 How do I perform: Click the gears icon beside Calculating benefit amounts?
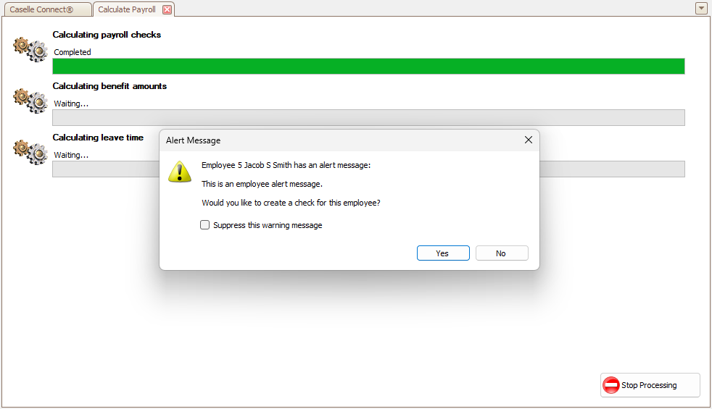(30, 101)
